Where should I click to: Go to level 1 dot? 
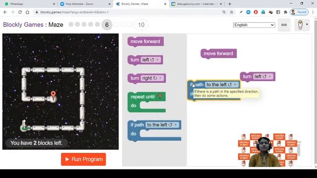coord(71,24)
